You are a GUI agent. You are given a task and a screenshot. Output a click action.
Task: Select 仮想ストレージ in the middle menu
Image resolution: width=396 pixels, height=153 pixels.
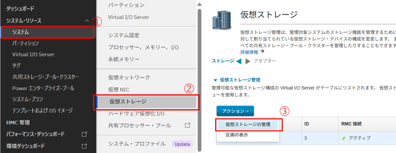click(146, 102)
